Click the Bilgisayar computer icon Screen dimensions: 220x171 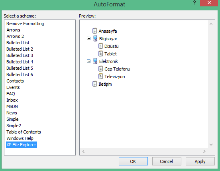point(95,38)
